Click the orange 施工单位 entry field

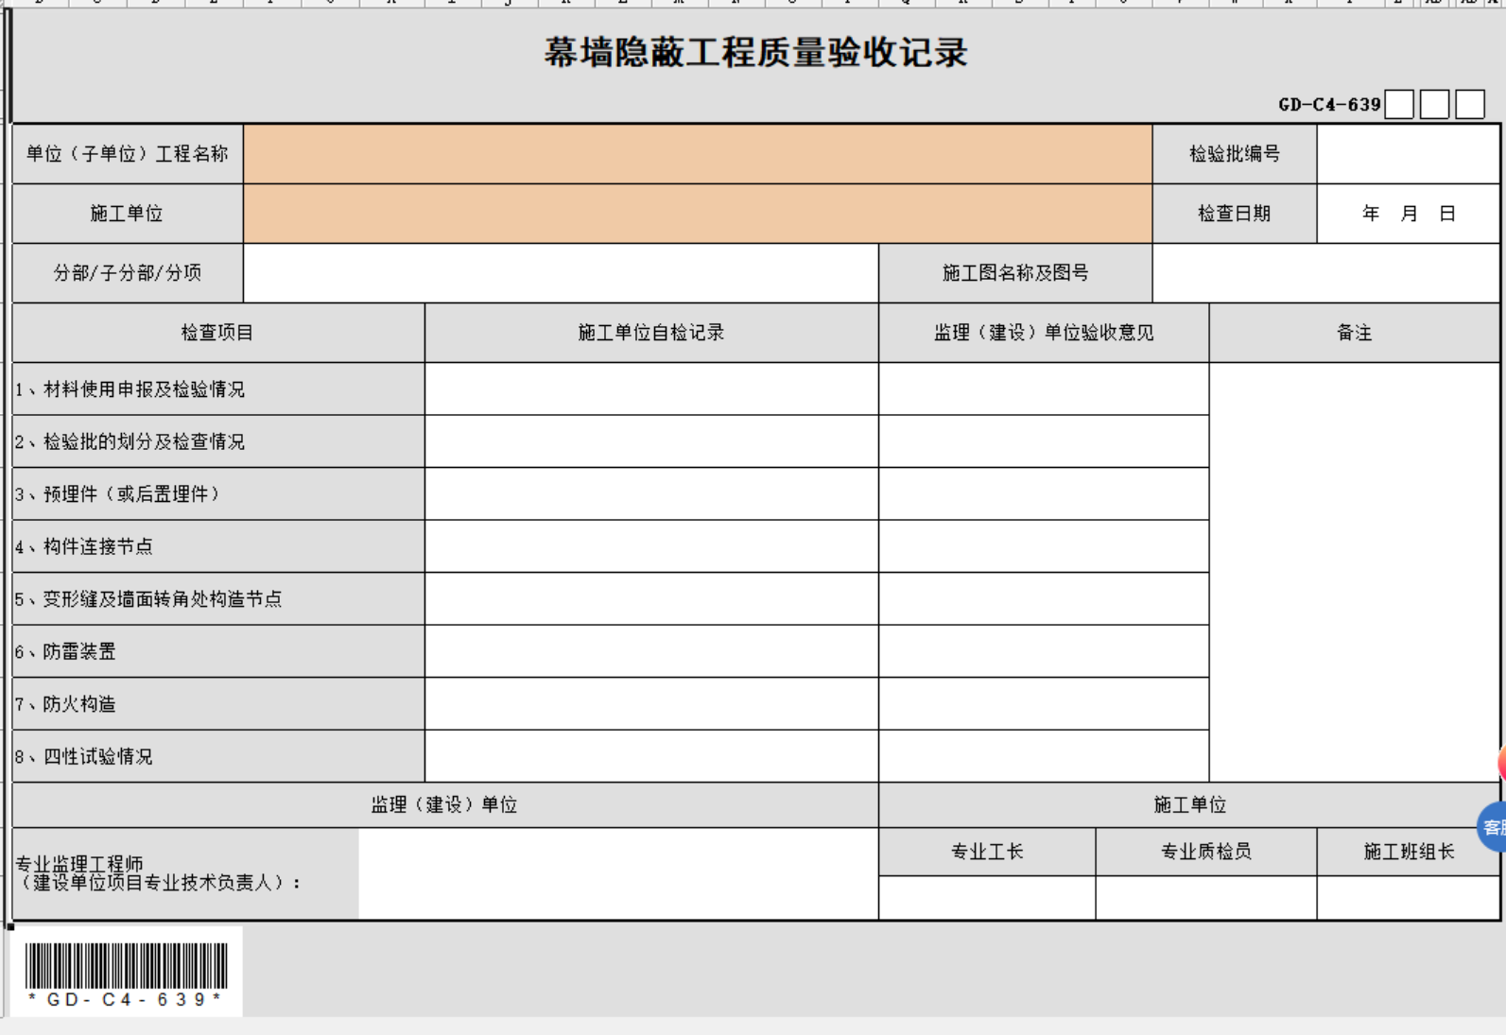point(697,214)
